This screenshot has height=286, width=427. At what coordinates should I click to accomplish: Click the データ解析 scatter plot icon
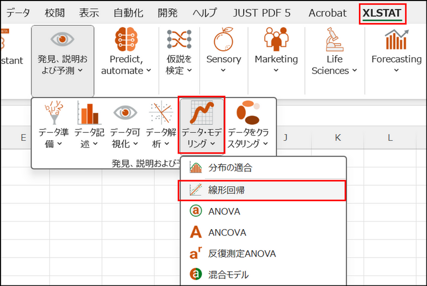[161, 112]
